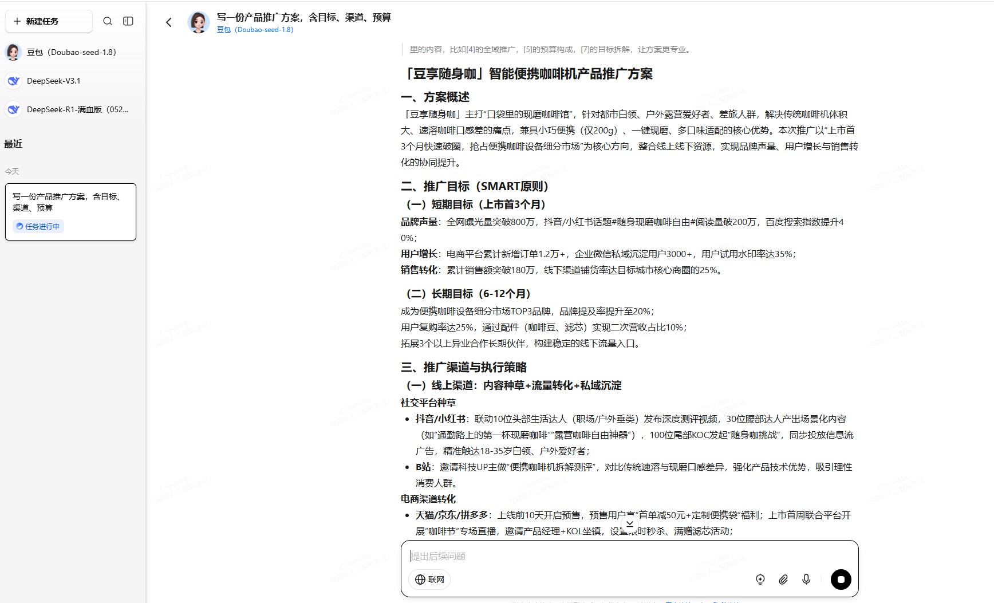Click the conversation title in header

click(x=303, y=18)
